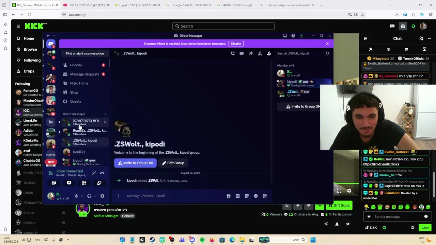Open the linktr.ee/IGZlinks link in chat
The height and width of the screenshot is (245, 436).
(381, 164)
